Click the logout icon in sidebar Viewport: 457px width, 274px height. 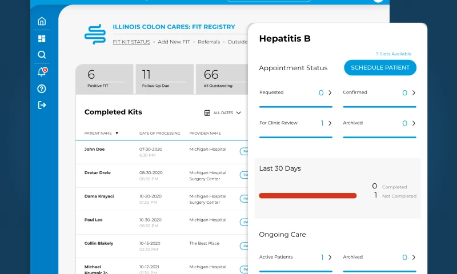click(42, 105)
